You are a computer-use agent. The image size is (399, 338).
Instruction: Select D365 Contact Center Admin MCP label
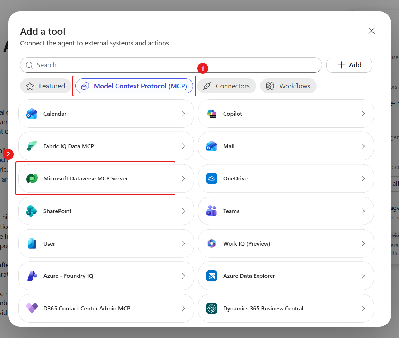pyautogui.click(x=87, y=308)
